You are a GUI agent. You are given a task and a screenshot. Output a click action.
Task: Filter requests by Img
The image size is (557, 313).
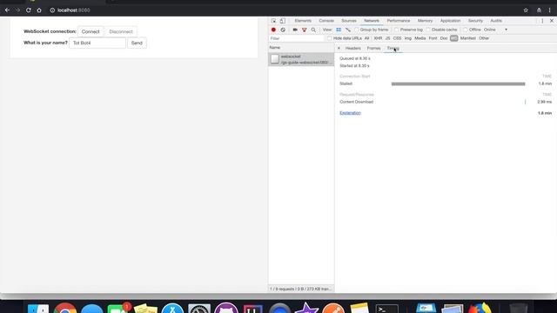408,38
